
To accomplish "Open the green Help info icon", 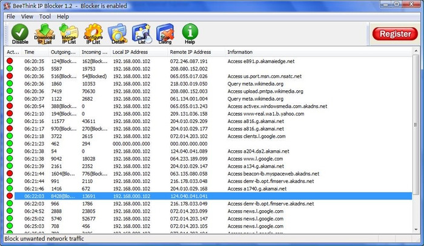I will 190,34.
